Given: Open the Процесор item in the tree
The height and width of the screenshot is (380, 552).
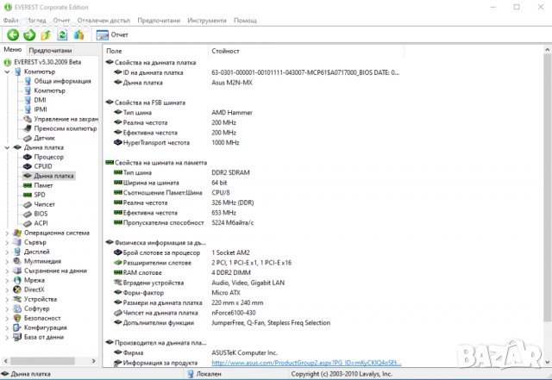Looking at the screenshot, I should click(x=48, y=157).
